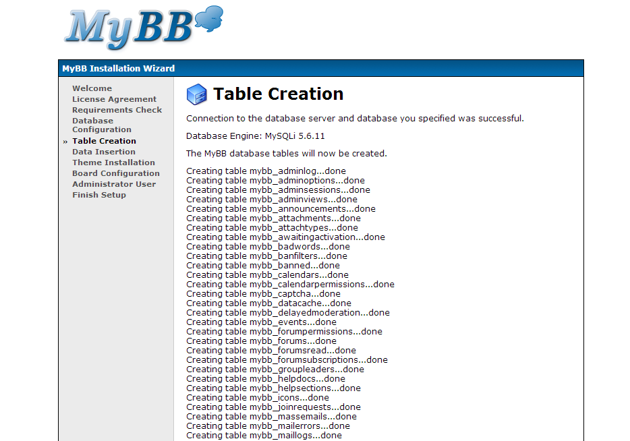The width and height of the screenshot is (630, 441).
Task: Click the mybb_icons table line
Action: point(258,398)
